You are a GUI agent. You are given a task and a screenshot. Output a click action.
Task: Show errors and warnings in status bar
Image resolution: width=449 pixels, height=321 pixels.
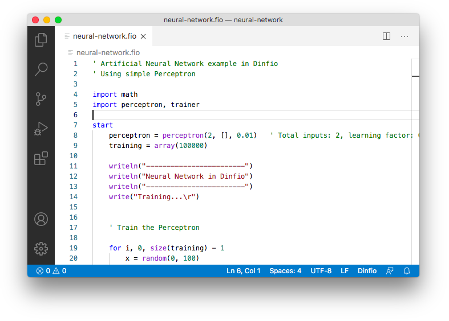coord(51,271)
